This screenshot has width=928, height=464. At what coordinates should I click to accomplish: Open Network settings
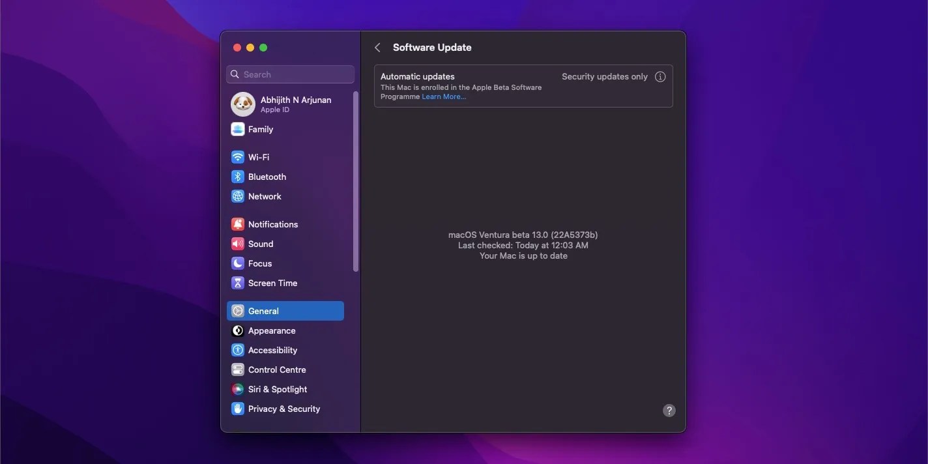pos(264,196)
